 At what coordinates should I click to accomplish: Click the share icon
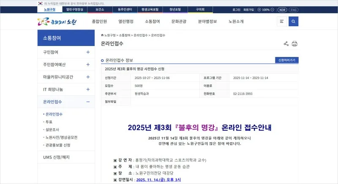[286, 43]
